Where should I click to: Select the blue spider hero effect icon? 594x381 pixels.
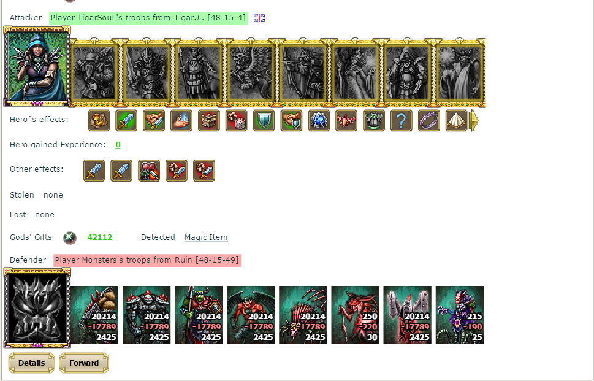(x=319, y=120)
